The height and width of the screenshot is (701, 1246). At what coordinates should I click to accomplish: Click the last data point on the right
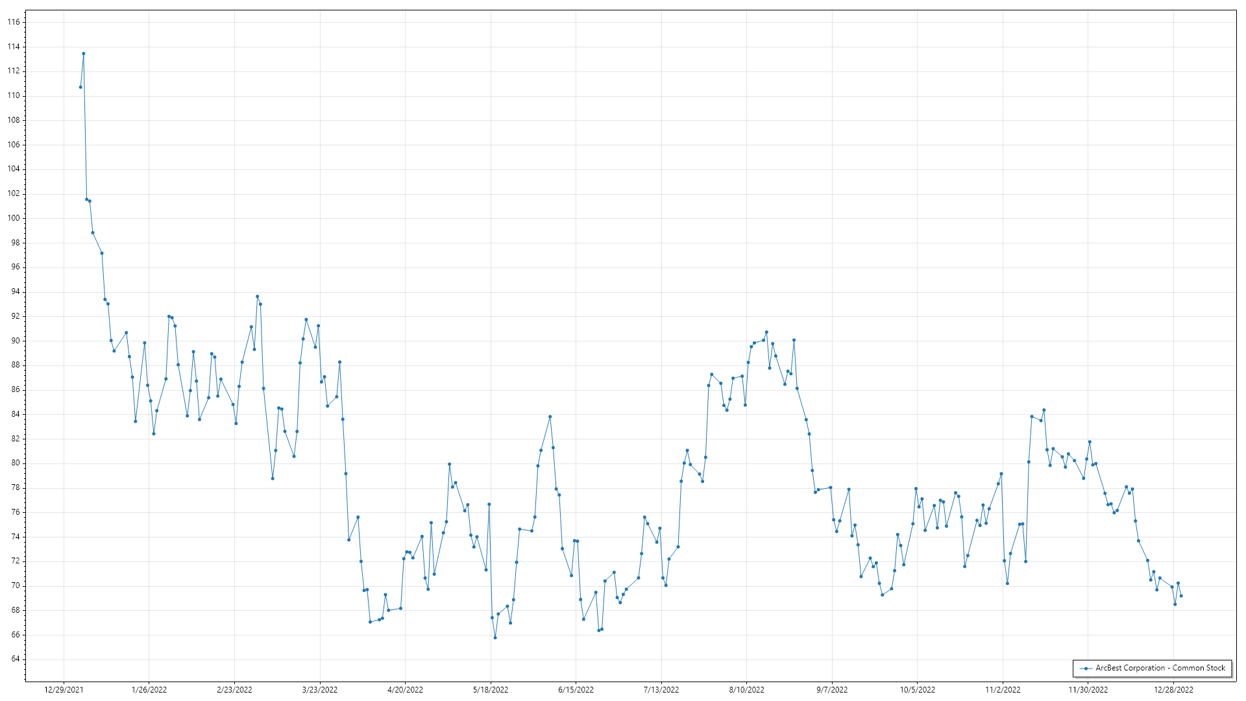point(1181,596)
